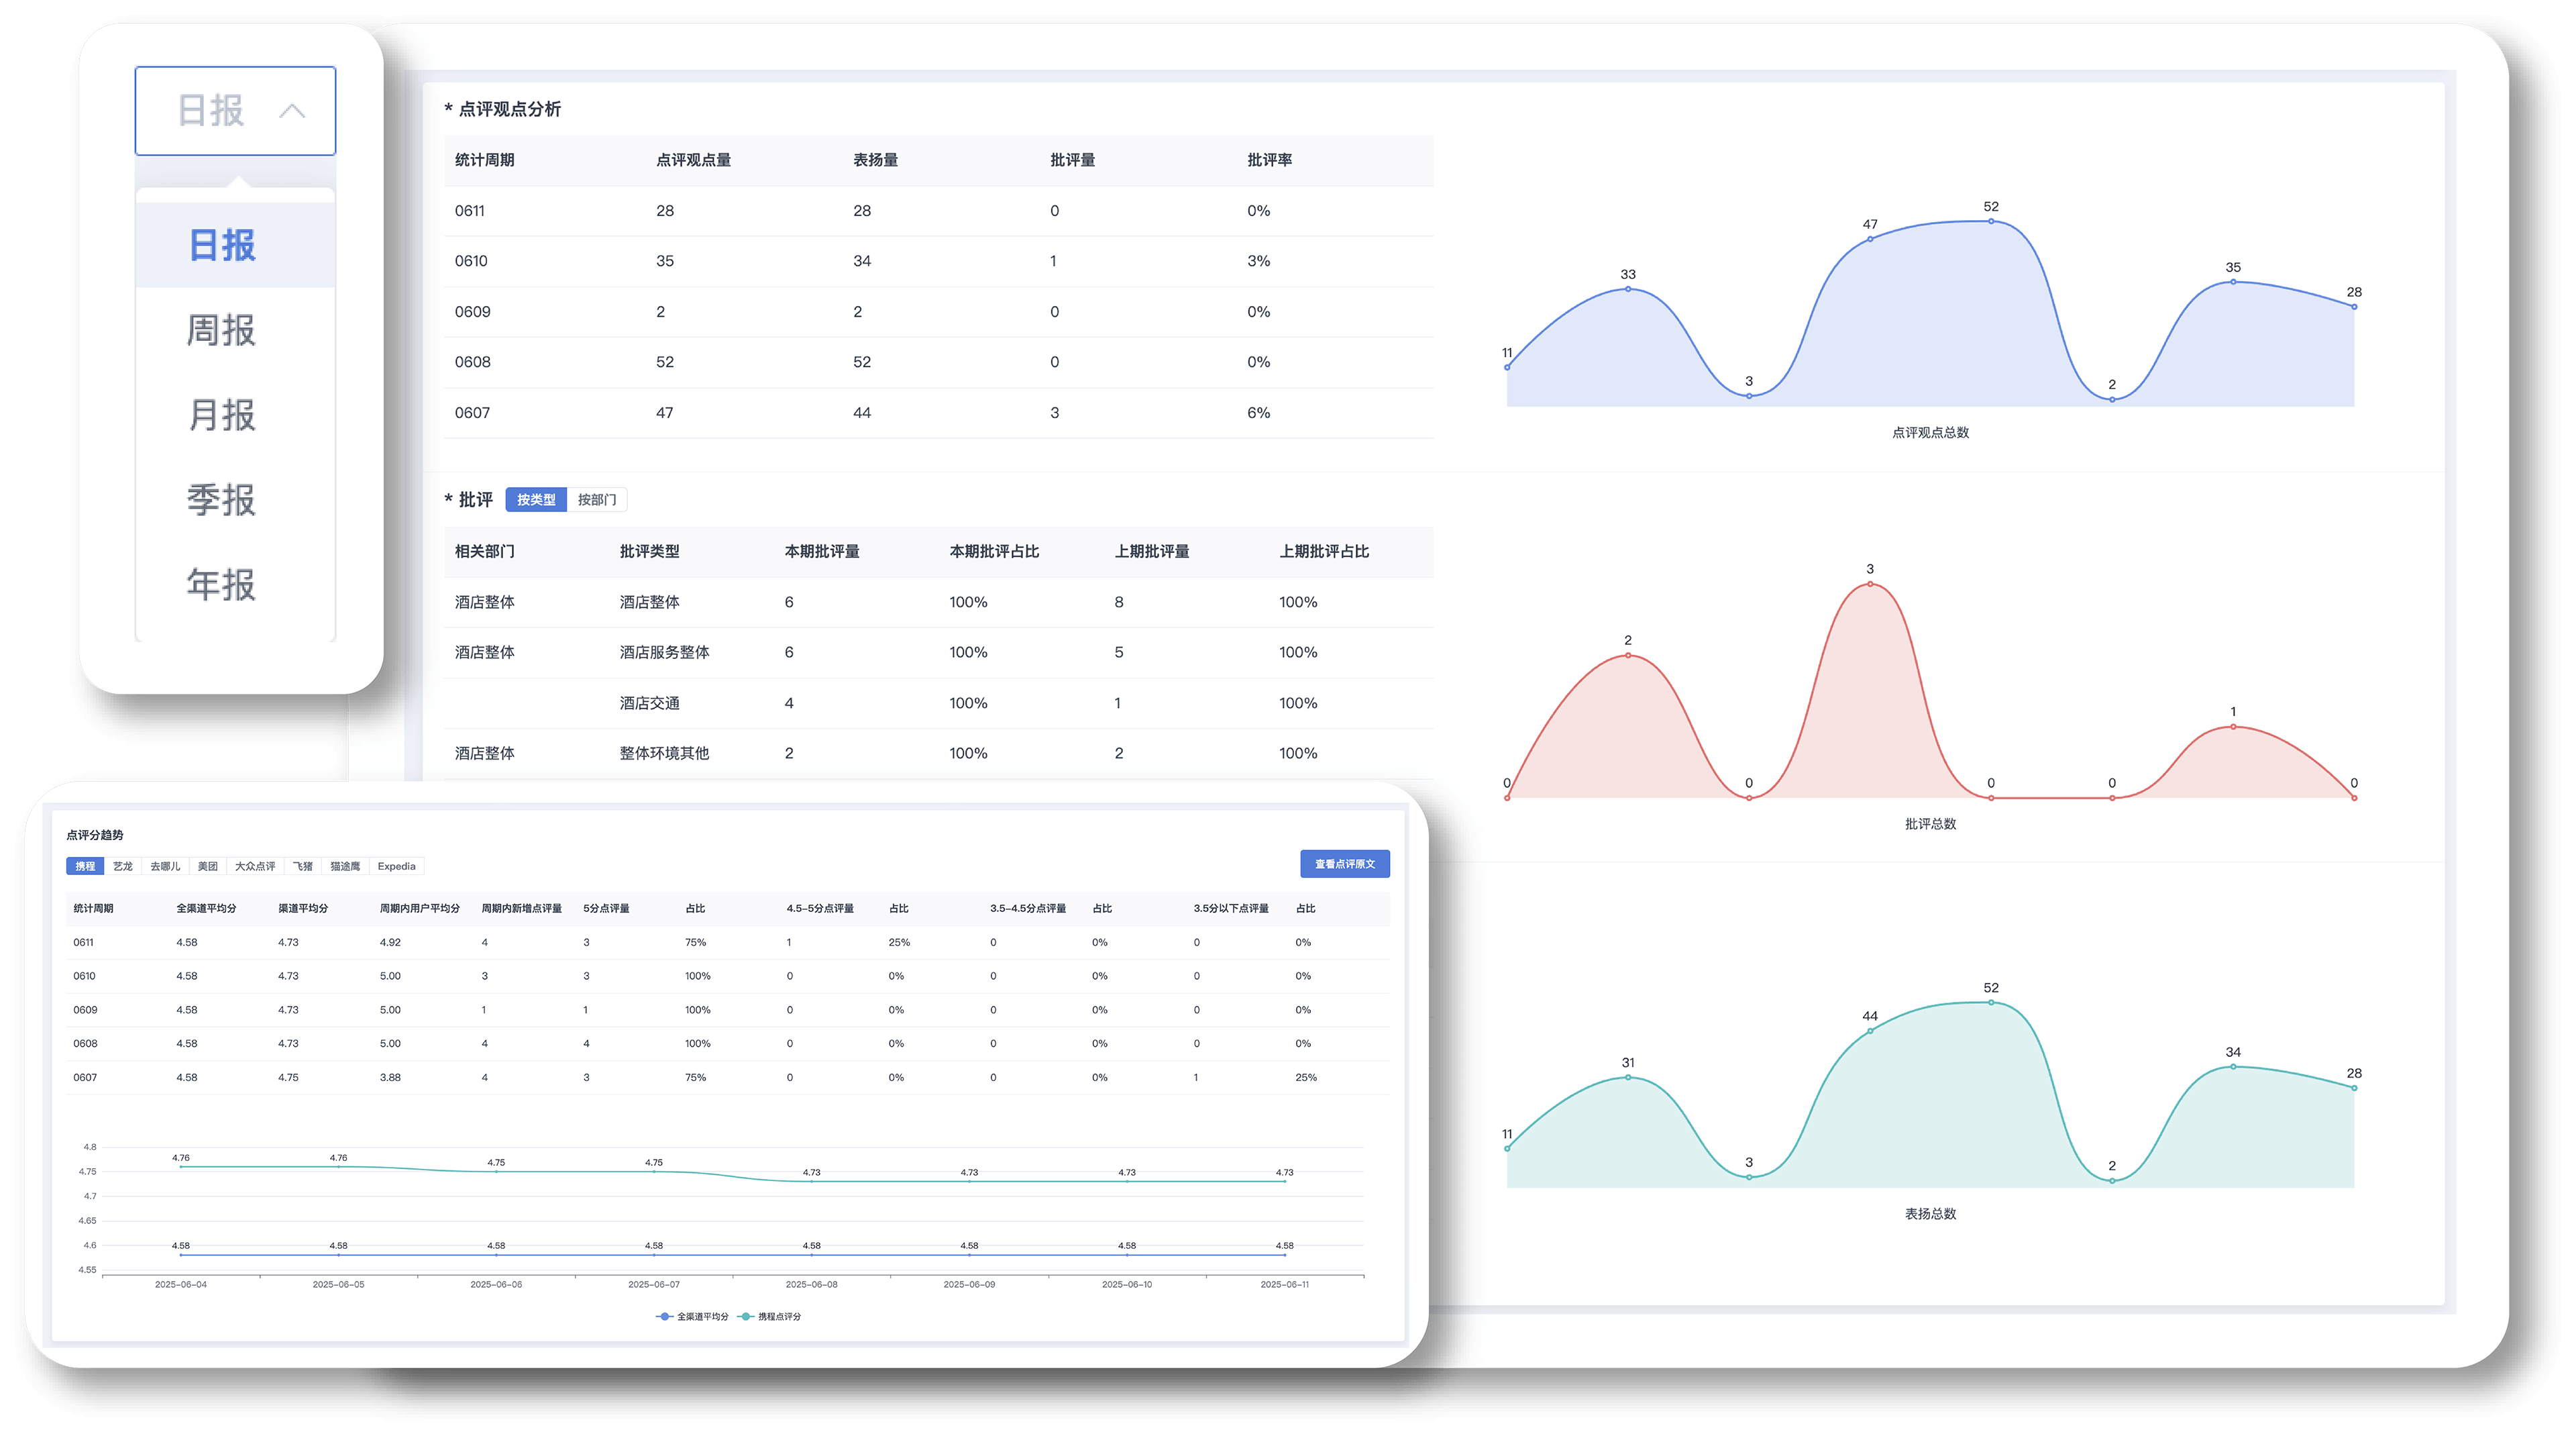Viewport: 2576px width, 1432px height.
Task: Select 季报 option in the list
Action: pyautogui.click(x=222, y=500)
